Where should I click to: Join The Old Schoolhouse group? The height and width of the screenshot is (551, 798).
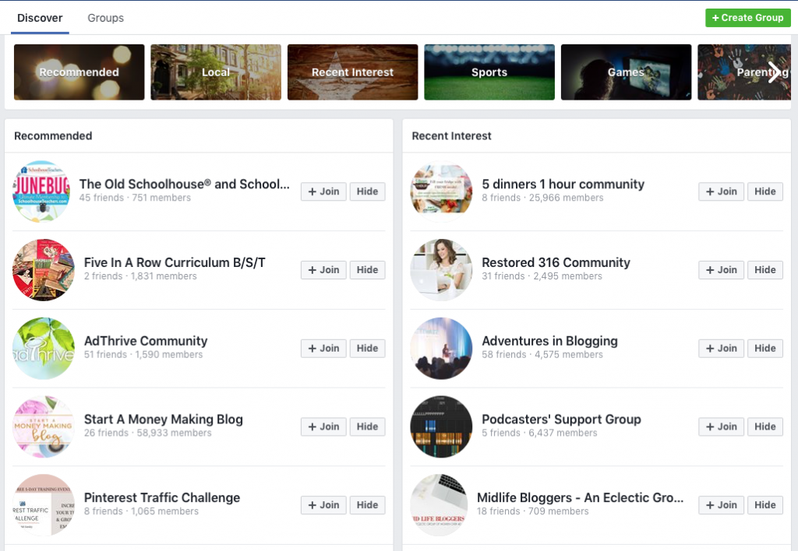323,191
